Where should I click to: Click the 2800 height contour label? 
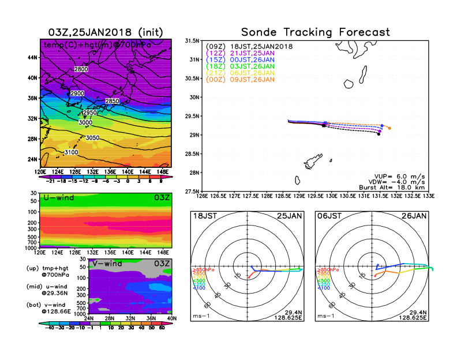(81, 69)
